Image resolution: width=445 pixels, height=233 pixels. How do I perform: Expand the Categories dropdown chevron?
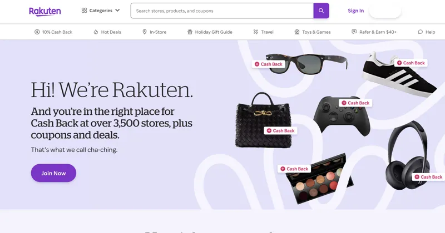pyautogui.click(x=117, y=11)
